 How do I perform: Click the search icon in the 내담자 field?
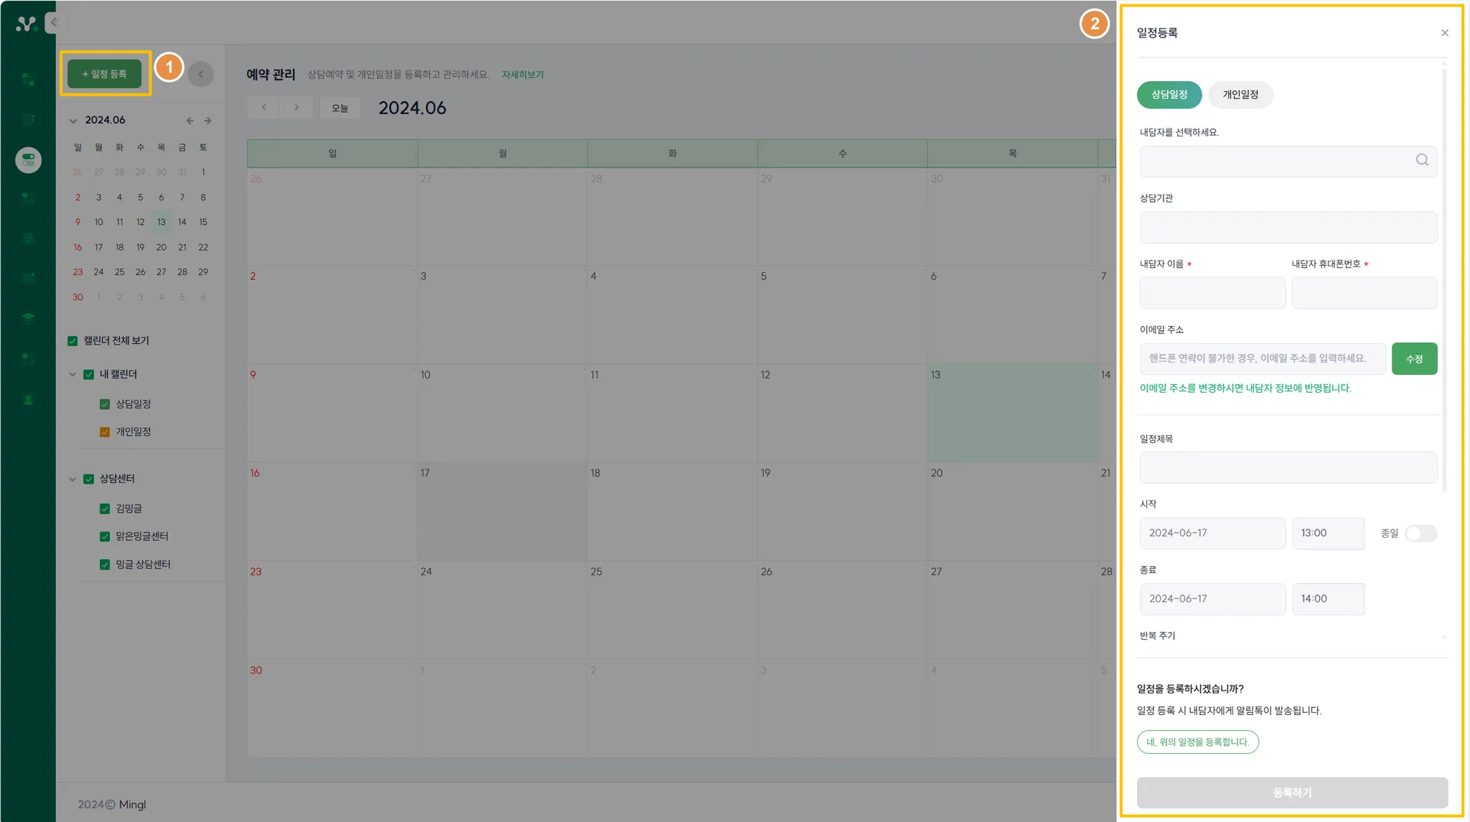(1422, 160)
